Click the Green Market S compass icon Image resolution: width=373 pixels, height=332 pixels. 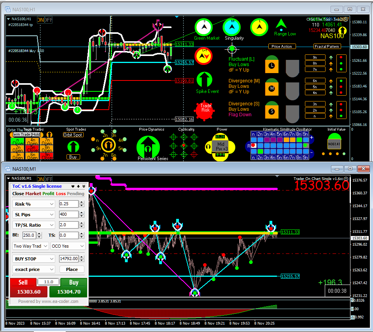204,27
